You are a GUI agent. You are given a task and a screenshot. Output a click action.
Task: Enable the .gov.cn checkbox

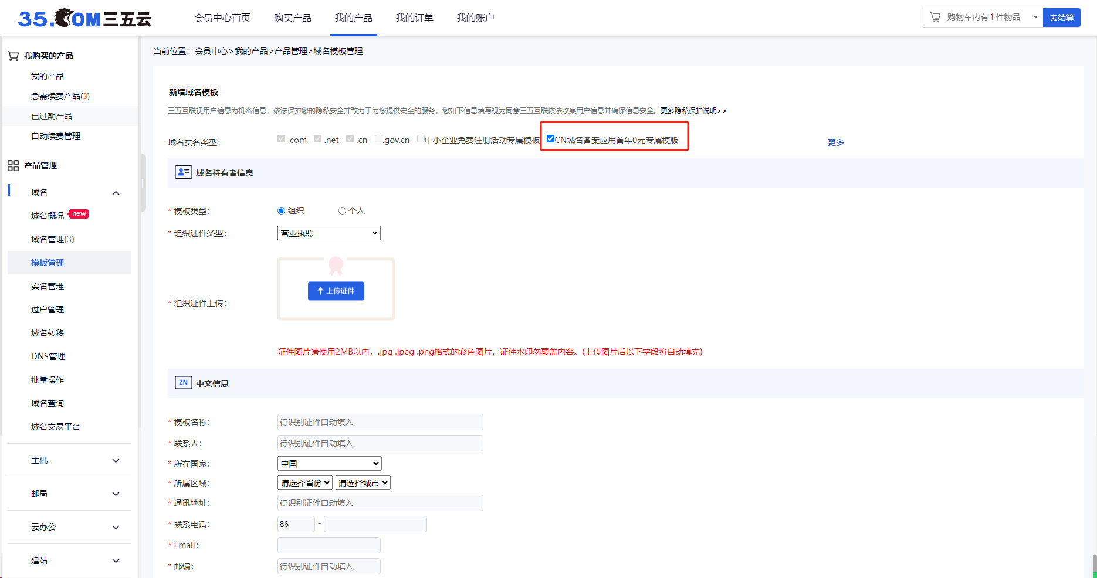coord(378,139)
